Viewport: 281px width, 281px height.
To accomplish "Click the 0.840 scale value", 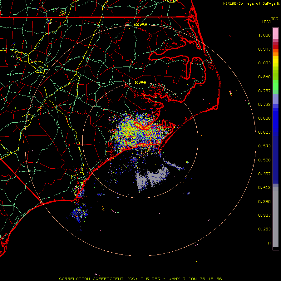I will coord(264,77).
